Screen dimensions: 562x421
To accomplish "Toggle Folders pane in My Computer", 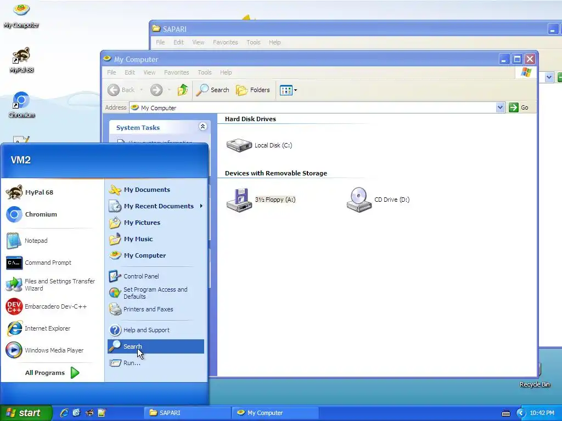I will (253, 90).
